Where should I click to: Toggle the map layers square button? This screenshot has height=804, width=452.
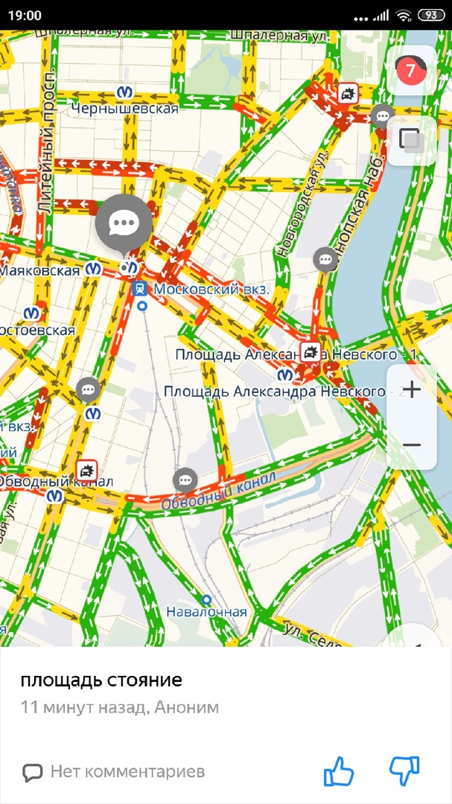pos(412,141)
